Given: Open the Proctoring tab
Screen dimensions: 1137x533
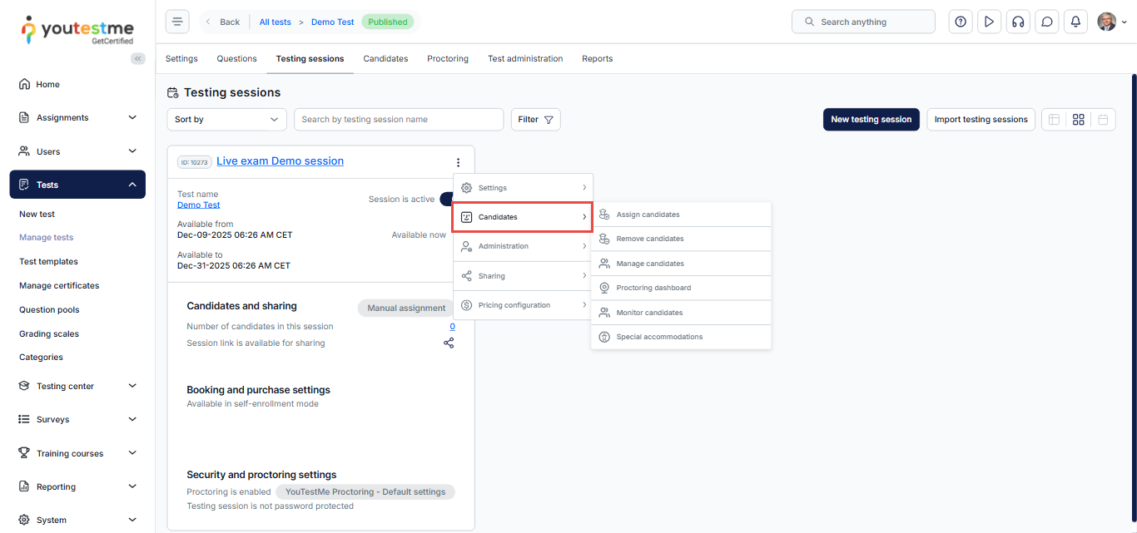Looking at the screenshot, I should (448, 59).
